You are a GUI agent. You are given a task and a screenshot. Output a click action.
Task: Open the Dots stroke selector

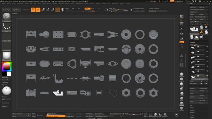click(x=7, y=27)
